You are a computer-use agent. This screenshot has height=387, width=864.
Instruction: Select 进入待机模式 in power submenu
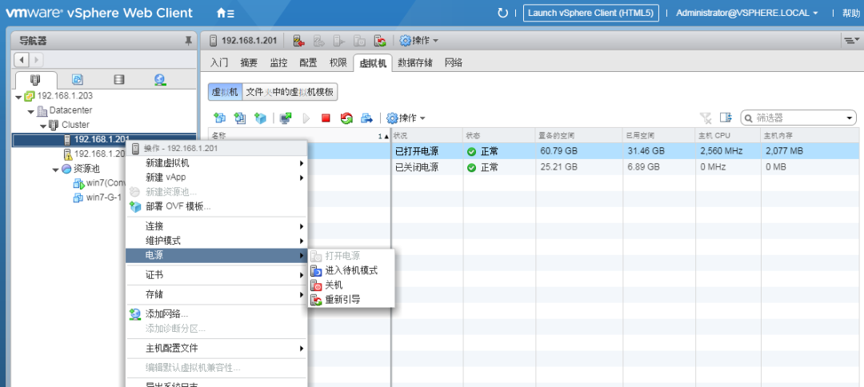point(351,270)
